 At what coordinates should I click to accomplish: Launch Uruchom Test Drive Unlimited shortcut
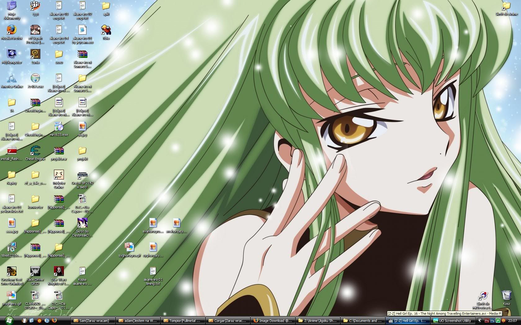11,275
